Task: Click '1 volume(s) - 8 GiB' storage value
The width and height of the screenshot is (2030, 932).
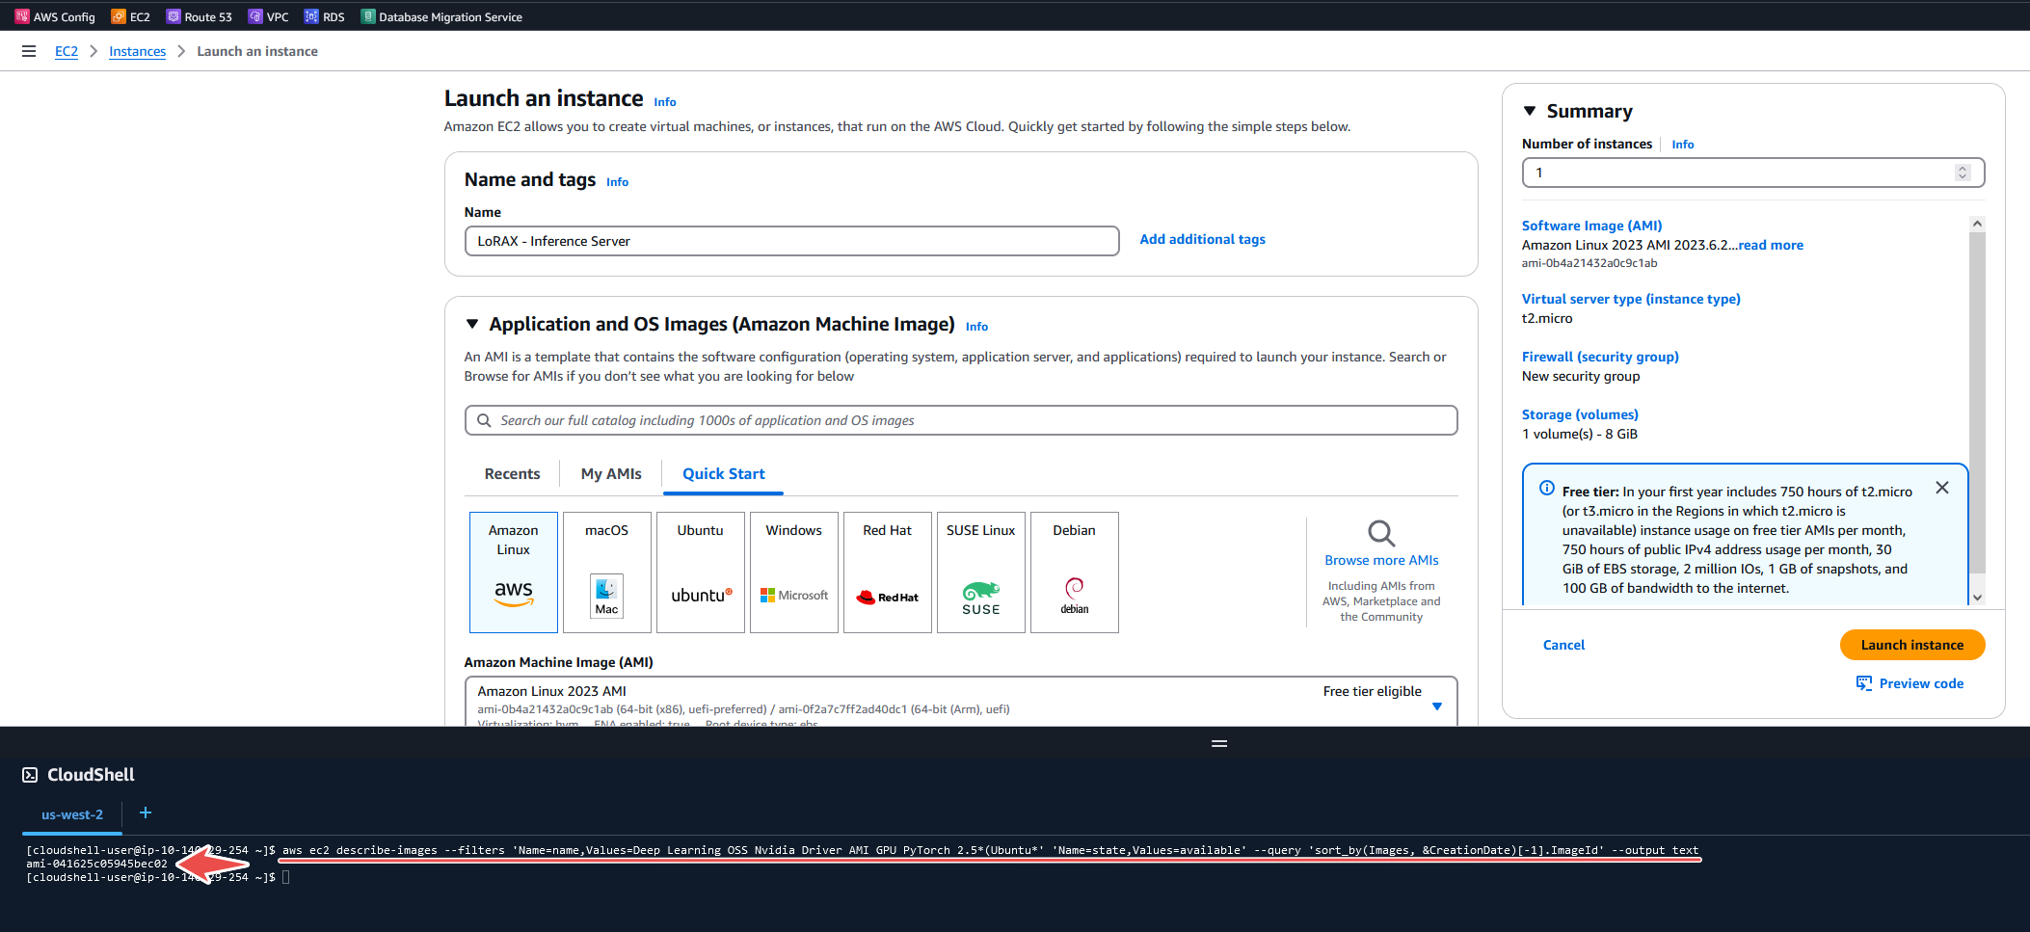Action: [x=1580, y=434]
